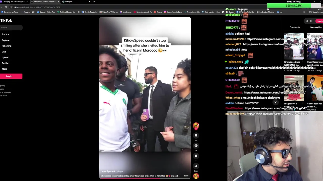
Task: Open comments via the speech bubble icon
Action: (196, 146)
